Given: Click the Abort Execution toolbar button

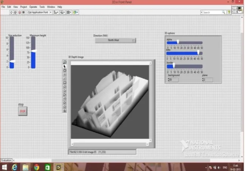Looking at the screenshot, I should click(20, 12).
